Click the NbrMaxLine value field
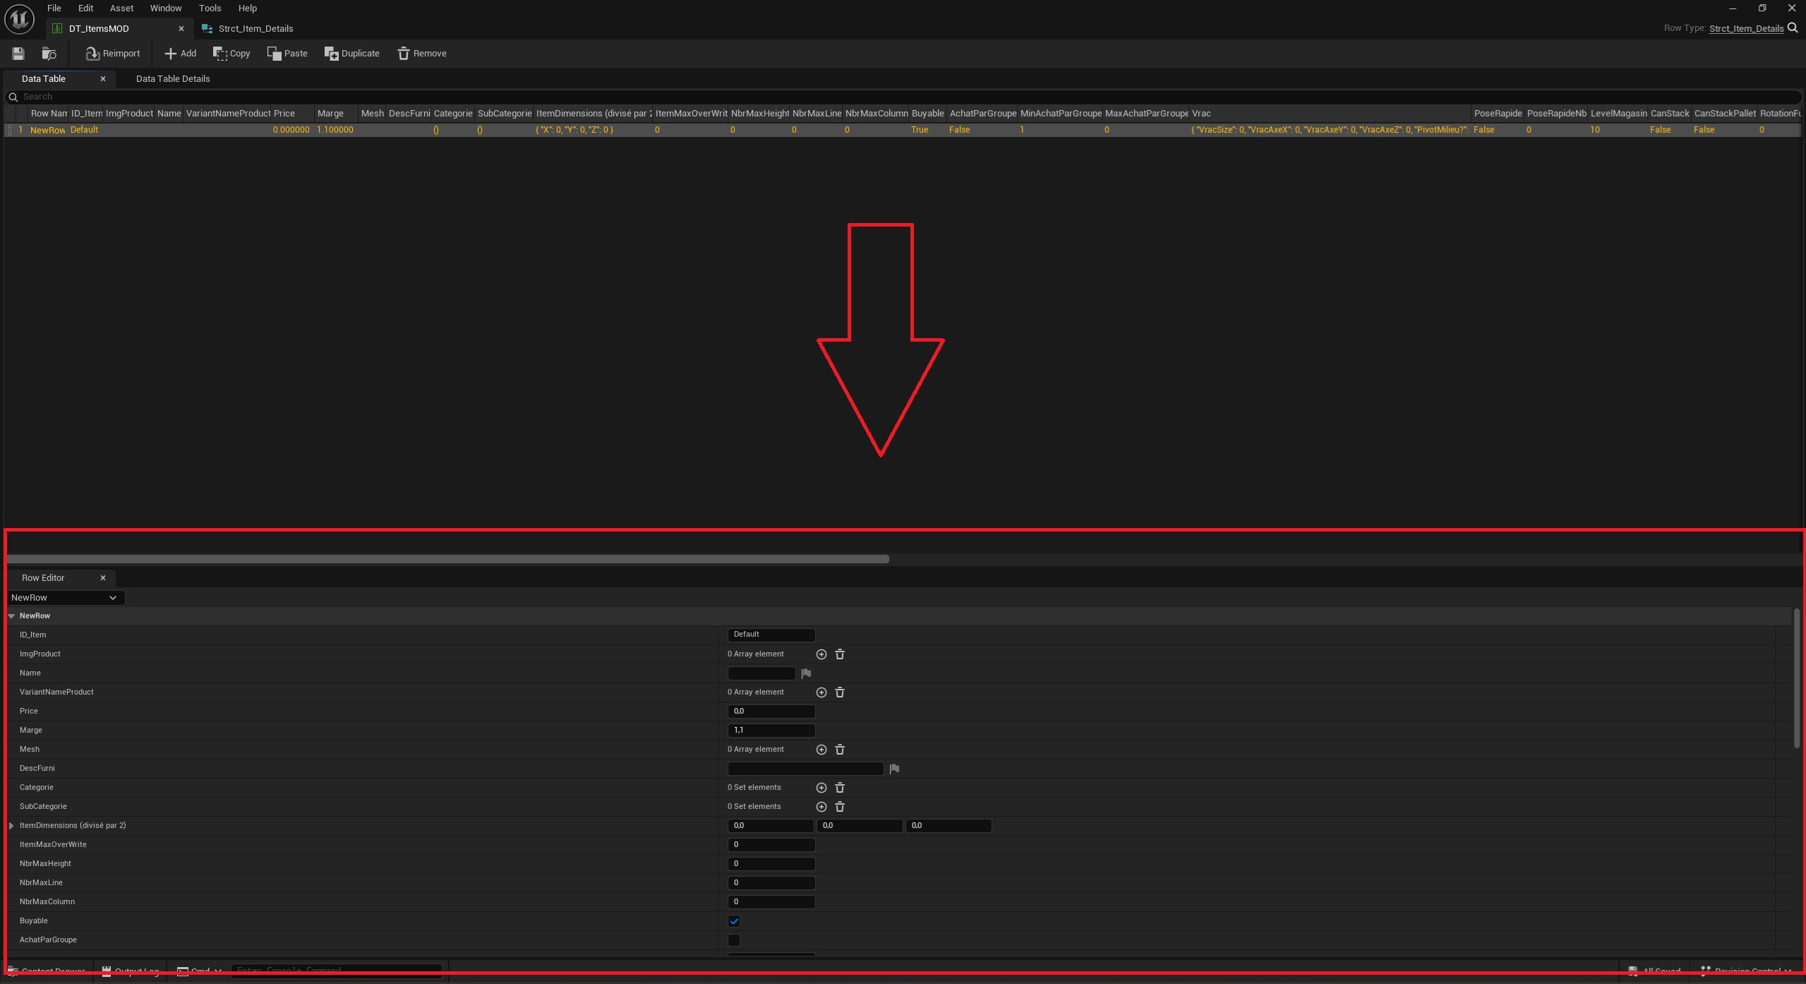Viewport: 1806px width, 984px height. (771, 883)
